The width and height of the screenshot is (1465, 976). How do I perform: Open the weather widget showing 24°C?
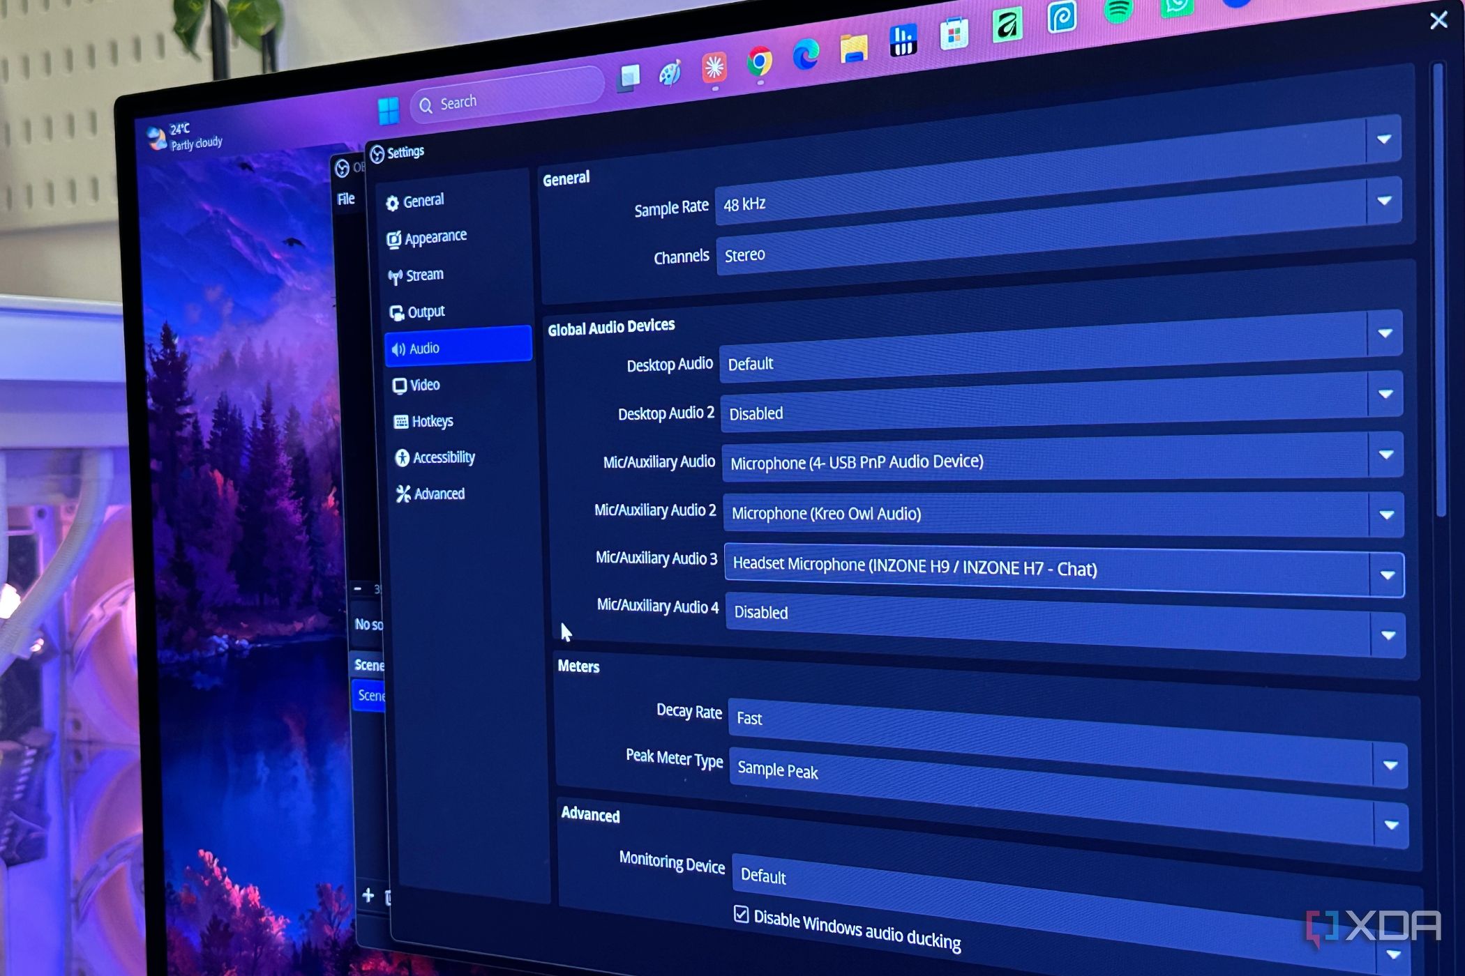point(185,136)
